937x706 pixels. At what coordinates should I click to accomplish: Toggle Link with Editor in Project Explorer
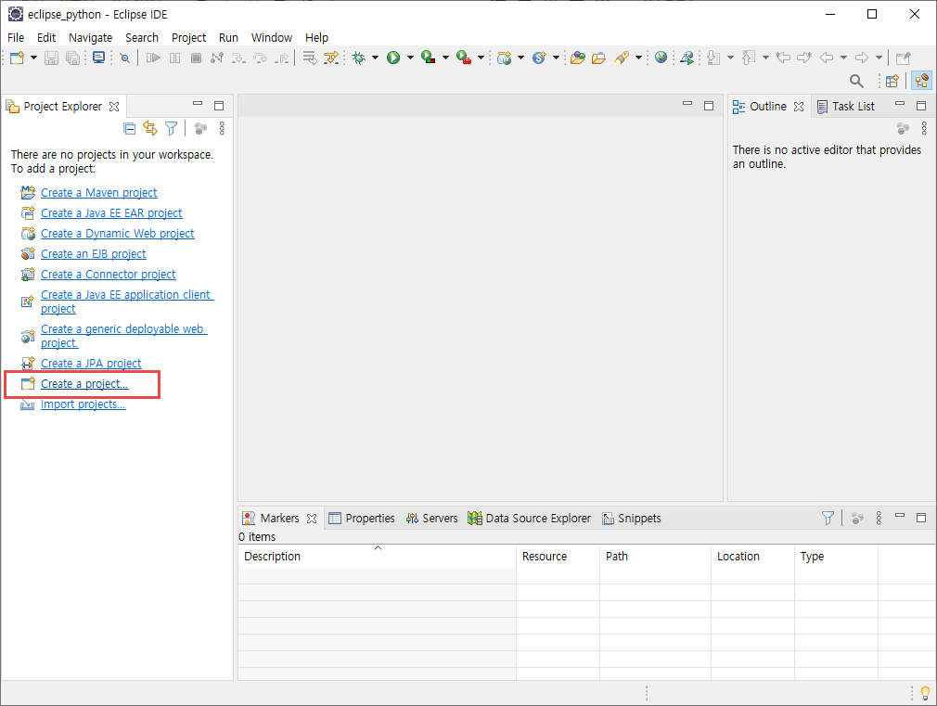tap(150, 128)
